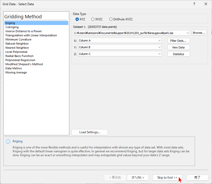Image resolution: width=212 pixels, height=184 pixels.
Task: Click the help question mark icon
Action: pyautogui.click(x=194, y=4)
